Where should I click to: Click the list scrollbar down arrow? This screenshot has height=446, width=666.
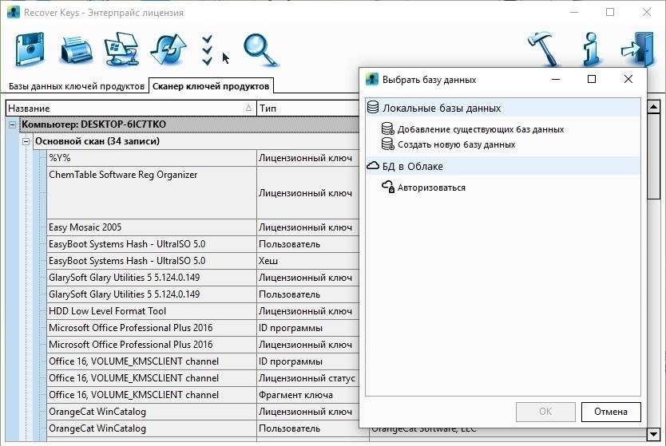(654, 434)
